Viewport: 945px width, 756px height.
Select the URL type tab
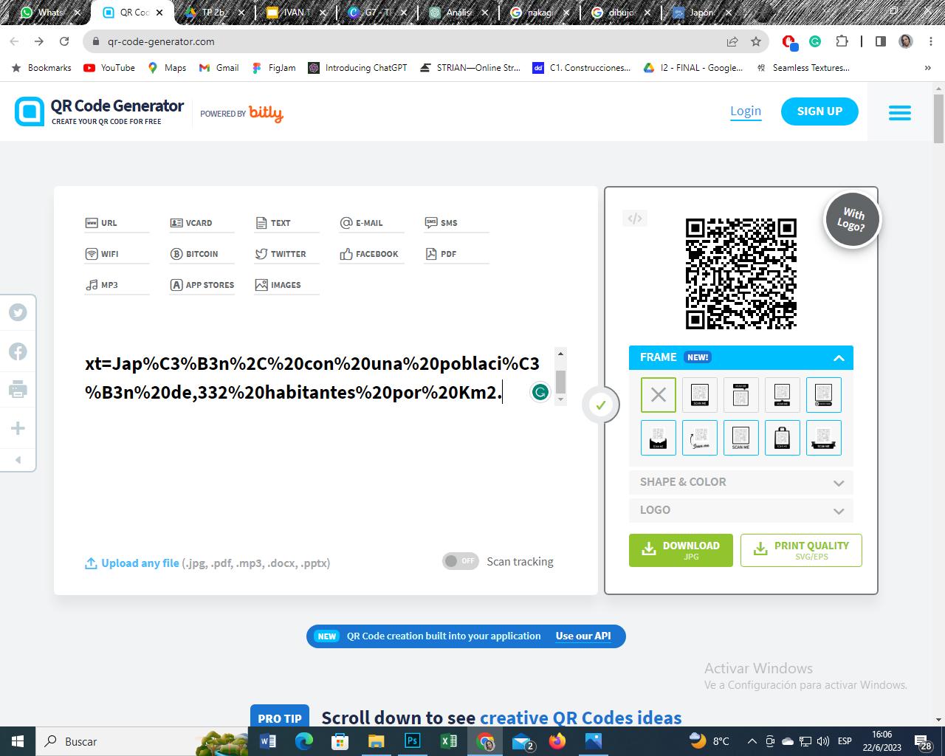point(117,223)
